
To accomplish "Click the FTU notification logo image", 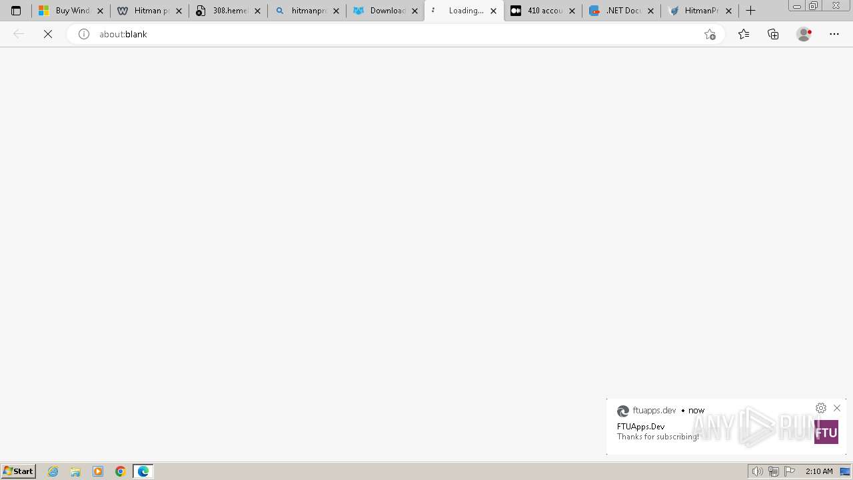I will (x=826, y=432).
